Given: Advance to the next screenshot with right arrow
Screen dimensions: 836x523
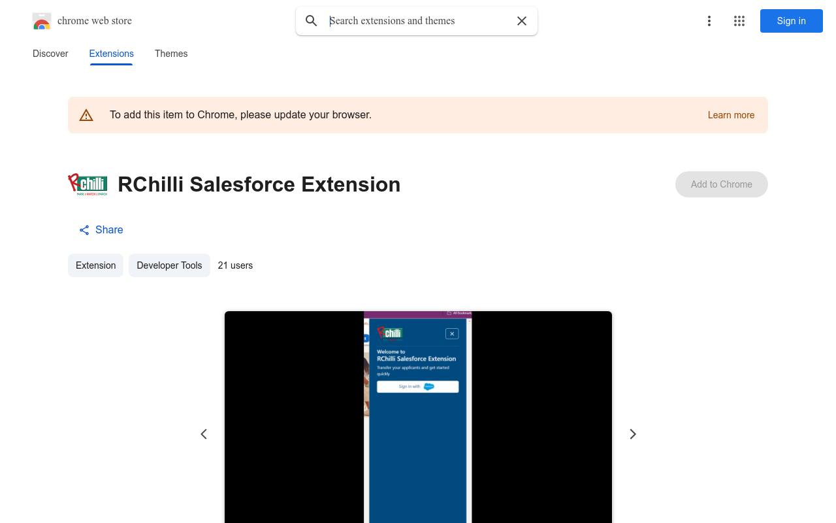Looking at the screenshot, I should 632,434.
